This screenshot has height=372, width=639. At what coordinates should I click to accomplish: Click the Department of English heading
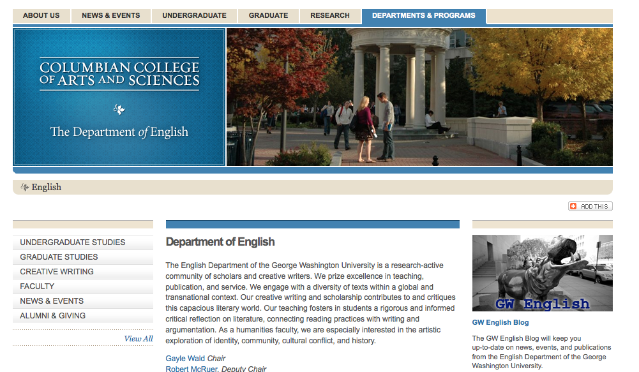(220, 242)
